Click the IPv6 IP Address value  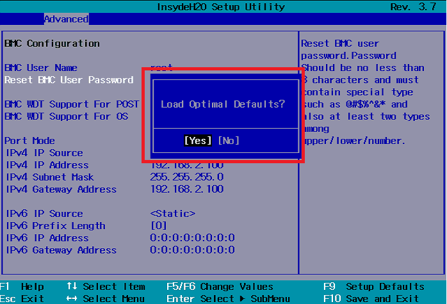pyautogui.click(x=192, y=238)
